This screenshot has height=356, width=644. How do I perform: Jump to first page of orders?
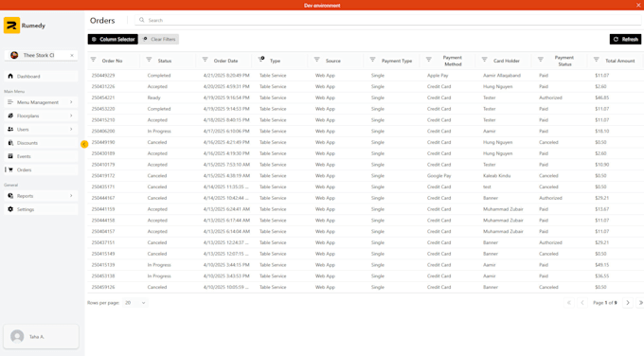pyautogui.click(x=569, y=303)
